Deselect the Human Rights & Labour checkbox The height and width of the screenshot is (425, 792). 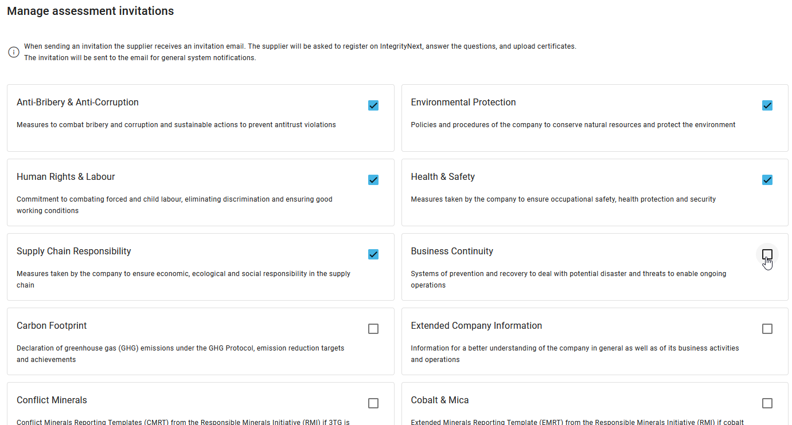pos(373,180)
